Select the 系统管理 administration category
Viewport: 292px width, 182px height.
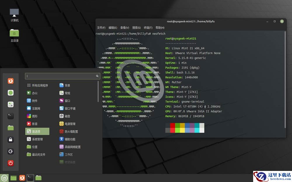click(x=35, y=139)
